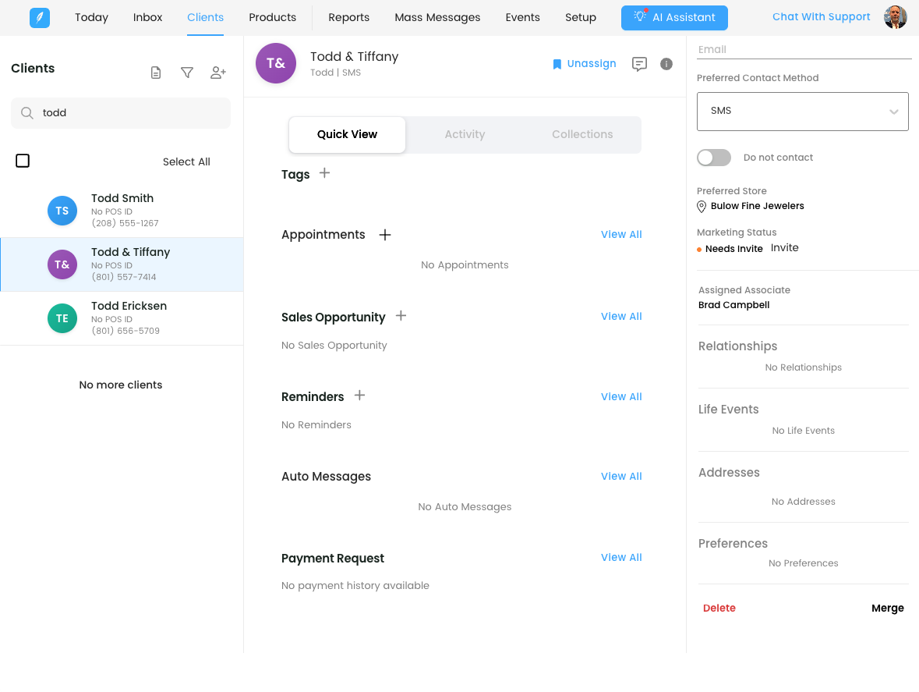This screenshot has height=692, width=919.
Task: Click Chat With Support link
Action: click(x=821, y=17)
